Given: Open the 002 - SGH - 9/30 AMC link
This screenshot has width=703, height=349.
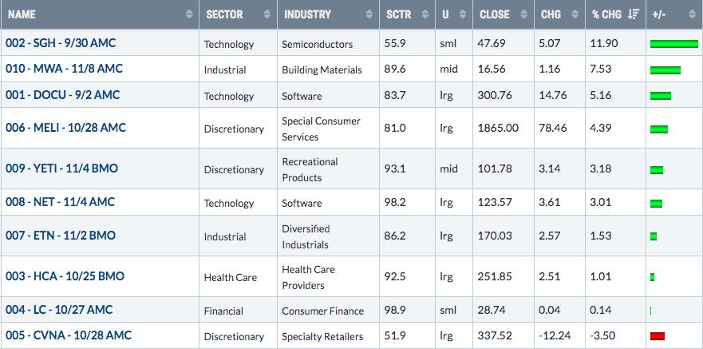Looking at the screenshot, I should tap(61, 43).
